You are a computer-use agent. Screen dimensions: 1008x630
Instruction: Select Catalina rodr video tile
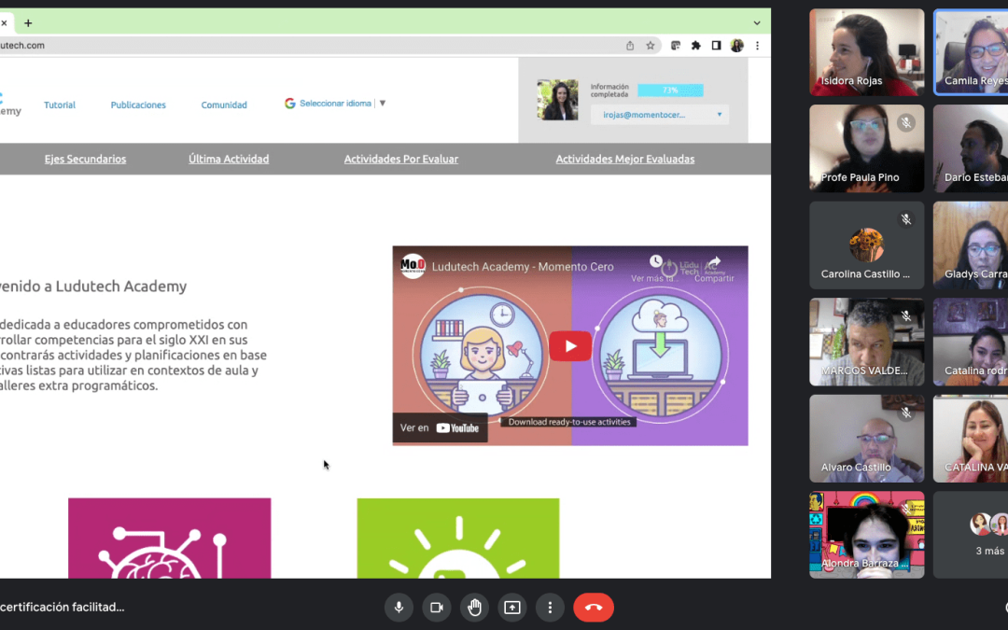pyautogui.click(x=971, y=342)
